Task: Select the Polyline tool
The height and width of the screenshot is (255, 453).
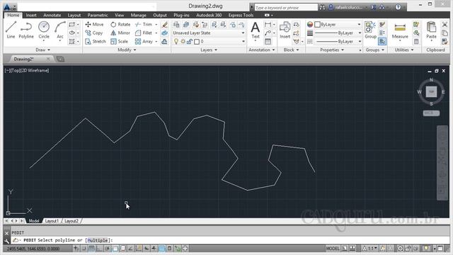Action: click(26, 30)
